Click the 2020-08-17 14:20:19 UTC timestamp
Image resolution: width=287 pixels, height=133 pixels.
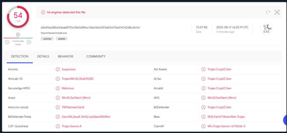(x=232, y=27)
